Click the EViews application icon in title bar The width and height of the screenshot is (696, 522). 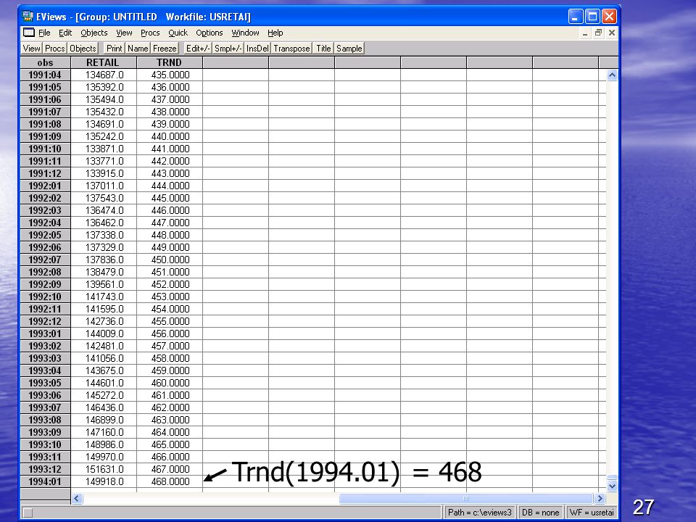(x=28, y=17)
